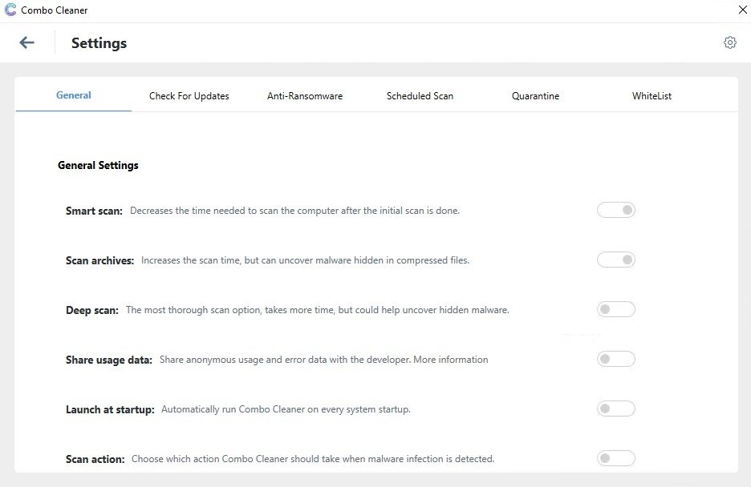Switch to the WhiteList tab
The width and height of the screenshot is (751, 487).
(x=652, y=95)
